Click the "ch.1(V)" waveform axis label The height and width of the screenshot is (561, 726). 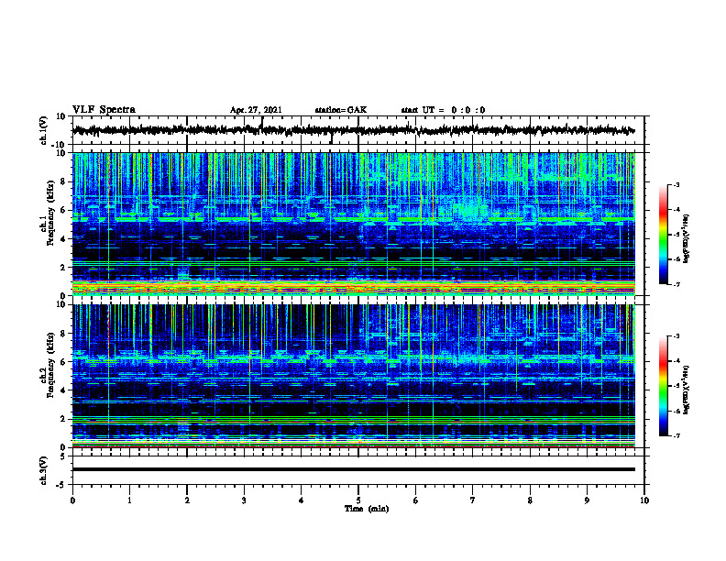pos(44,130)
